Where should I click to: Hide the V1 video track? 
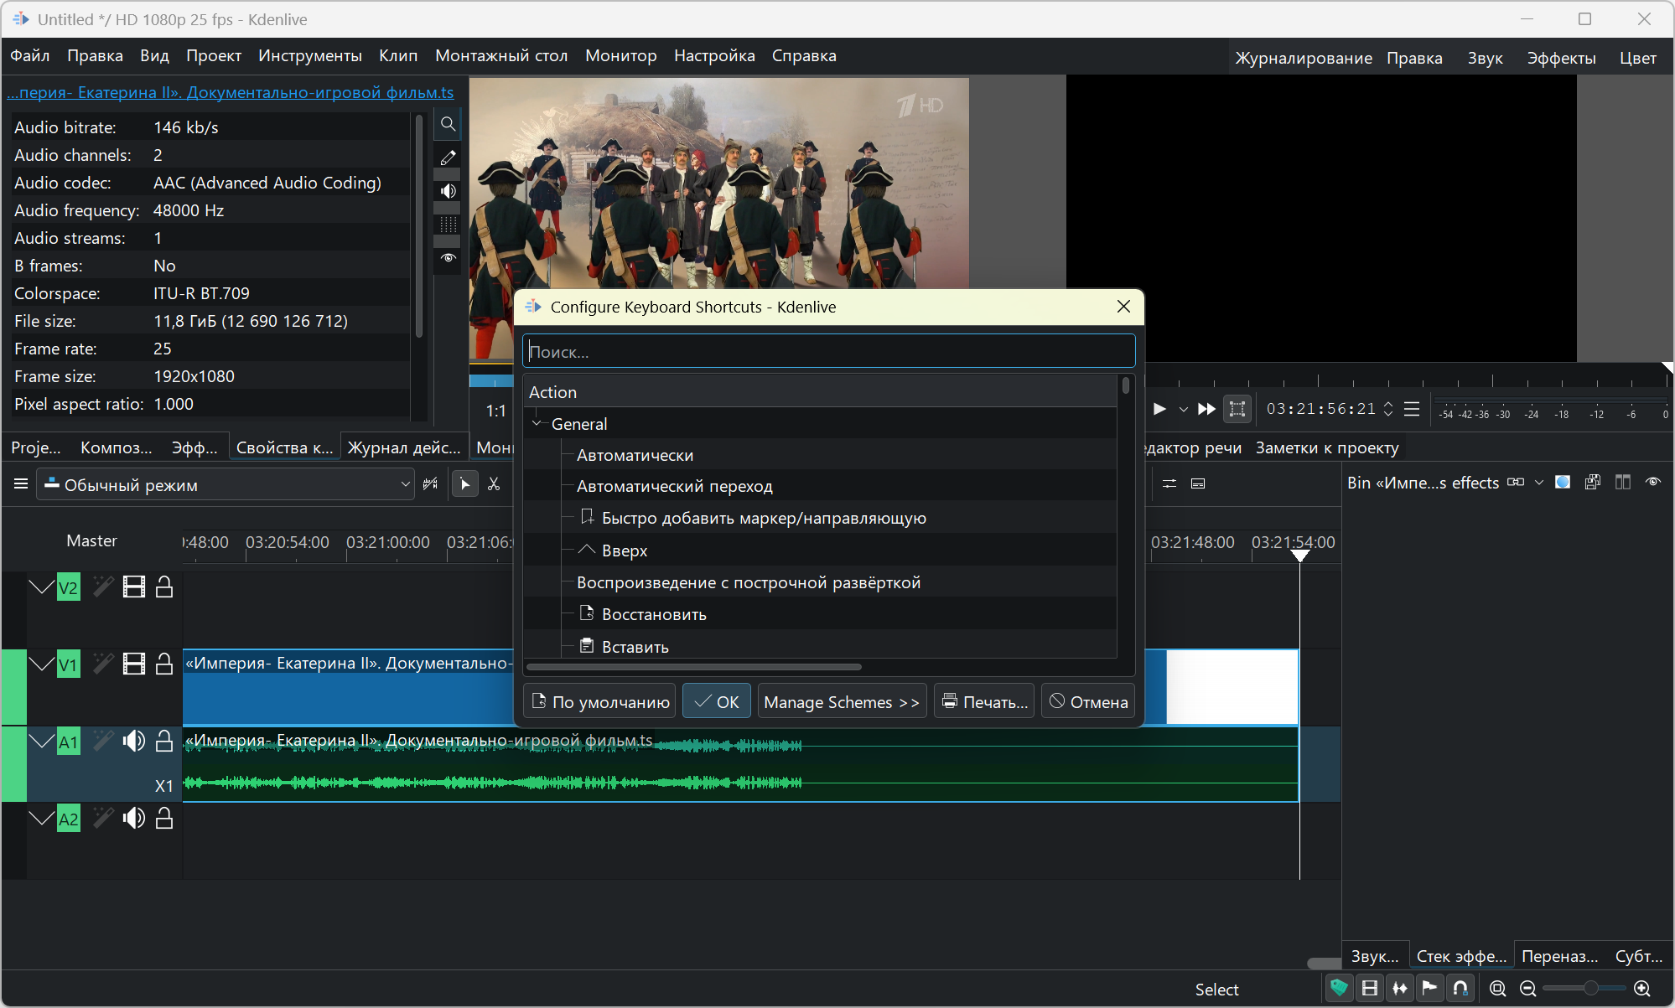tap(133, 664)
